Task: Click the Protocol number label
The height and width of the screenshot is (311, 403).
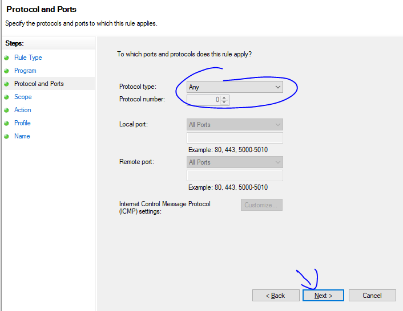Action: click(x=142, y=99)
